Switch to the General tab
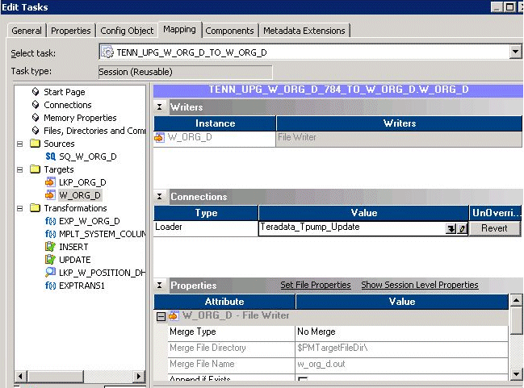This screenshot has width=524, height=388. tap(27, 31)
